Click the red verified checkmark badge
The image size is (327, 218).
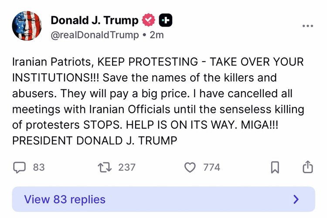[x=150, y=20]
